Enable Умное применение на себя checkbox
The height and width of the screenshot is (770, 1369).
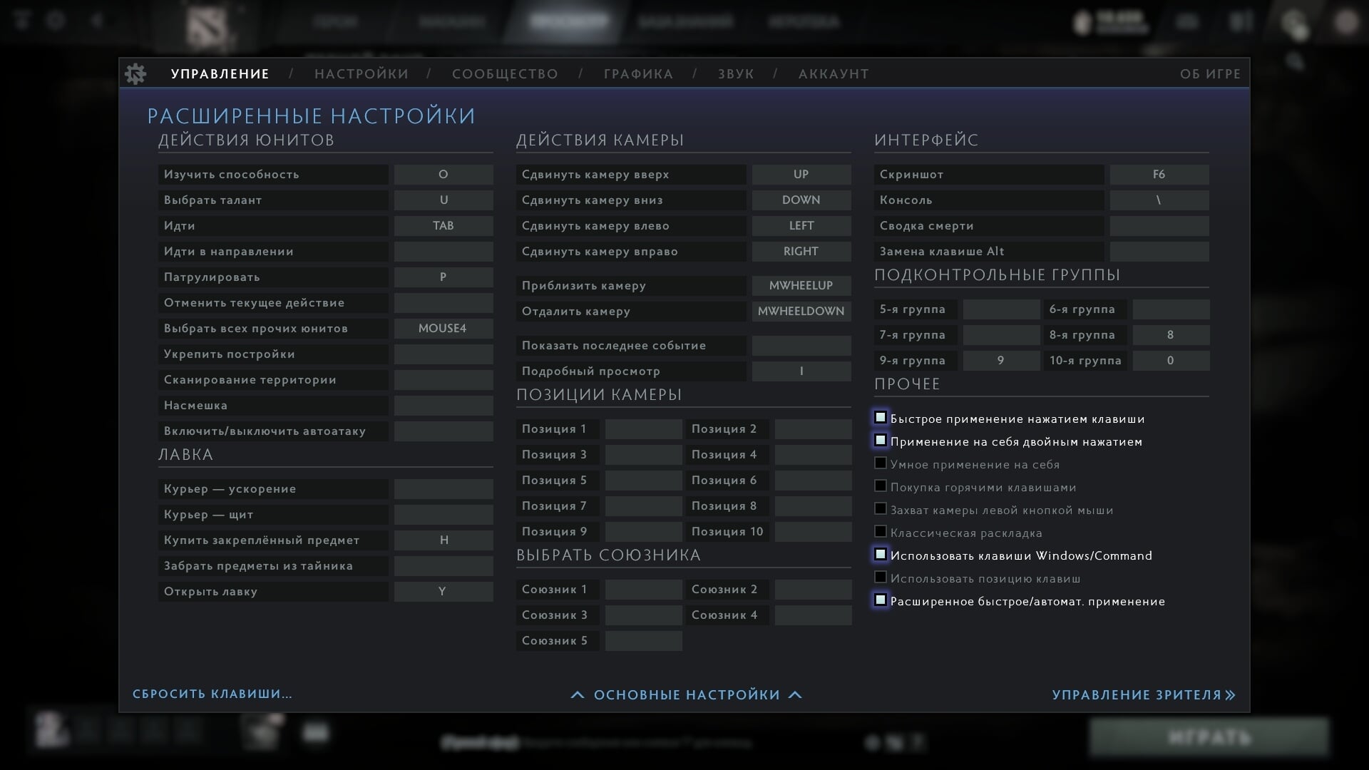(x=881, y=463)
